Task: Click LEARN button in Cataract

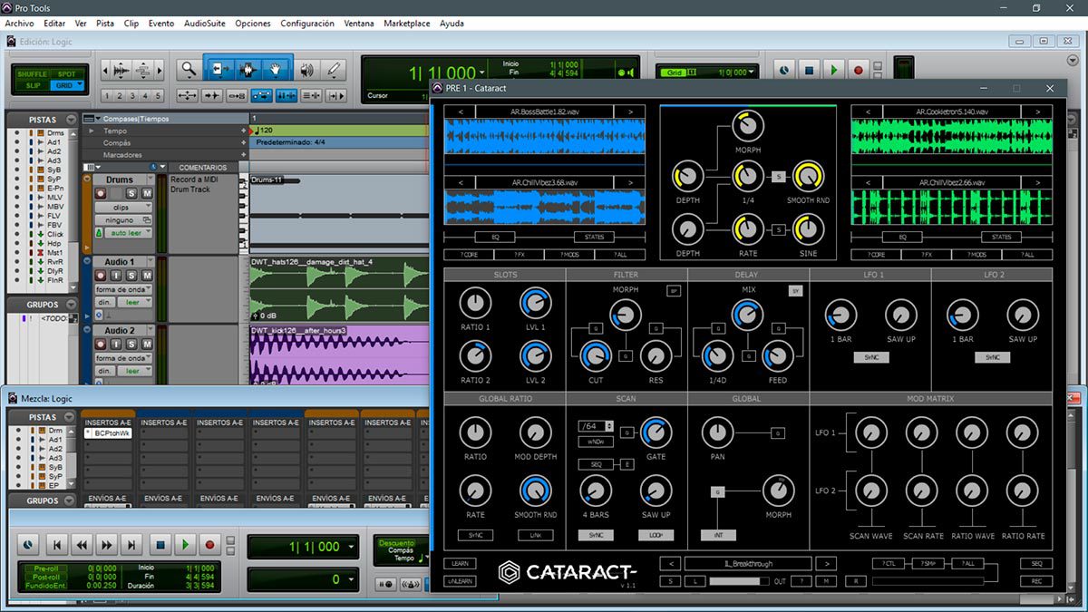Action: point(460,563)
